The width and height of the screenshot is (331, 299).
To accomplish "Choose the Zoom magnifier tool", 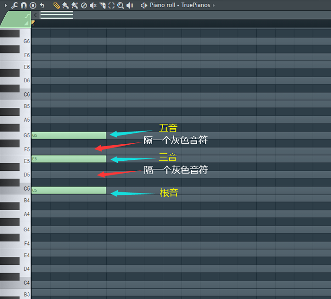I will tap(121, 5).
